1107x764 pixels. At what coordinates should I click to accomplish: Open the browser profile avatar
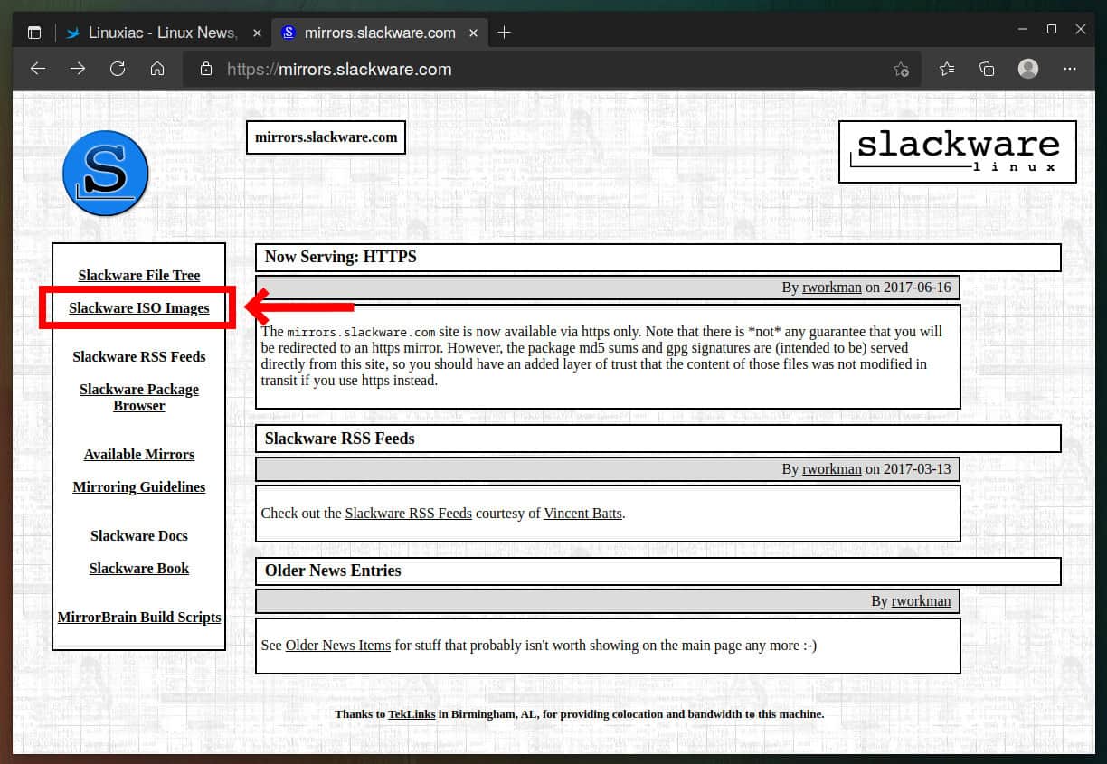click(1027, 69)
